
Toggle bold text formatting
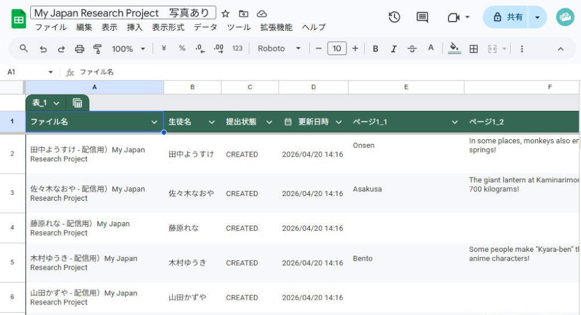375,49
